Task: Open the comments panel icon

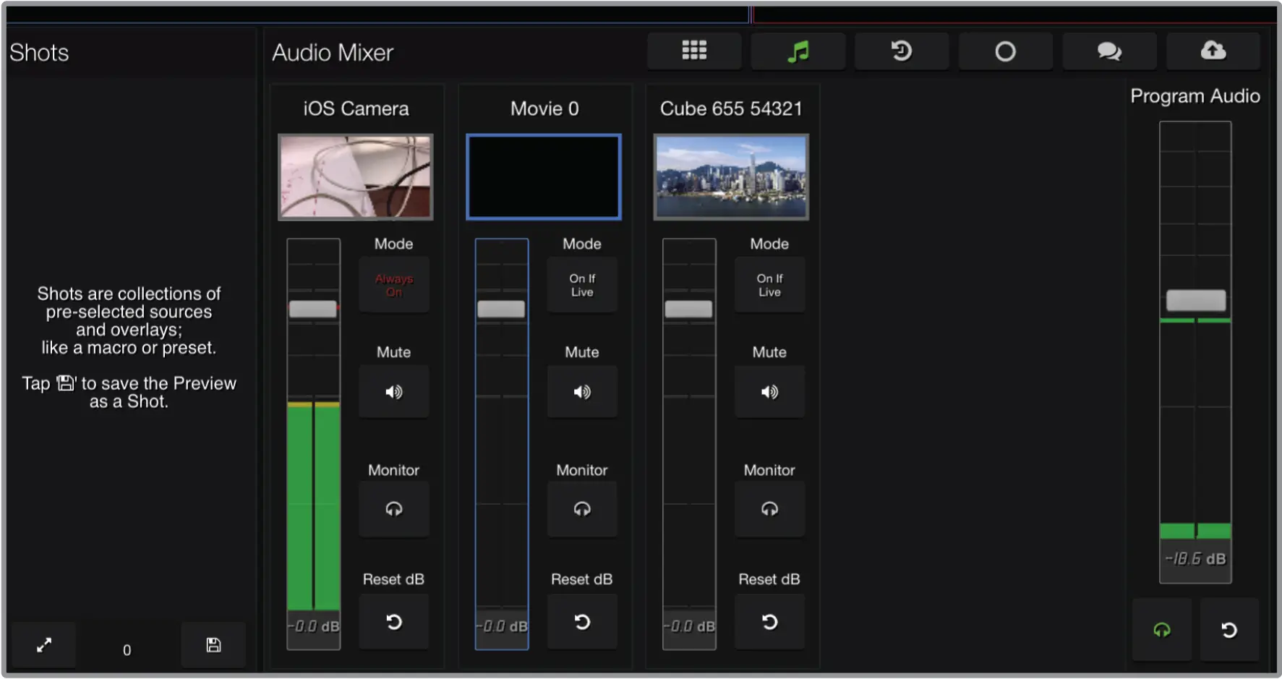Action: [x=1110, y=51]
